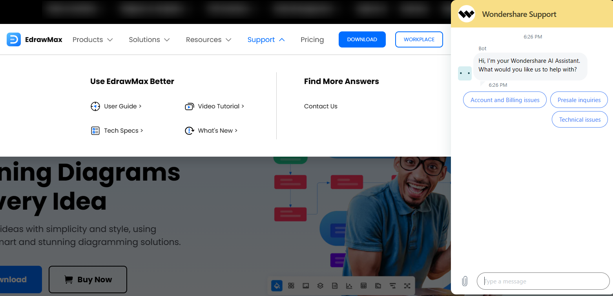
Task: Select the paint bucket fill icon
Action: click(277, 285)
